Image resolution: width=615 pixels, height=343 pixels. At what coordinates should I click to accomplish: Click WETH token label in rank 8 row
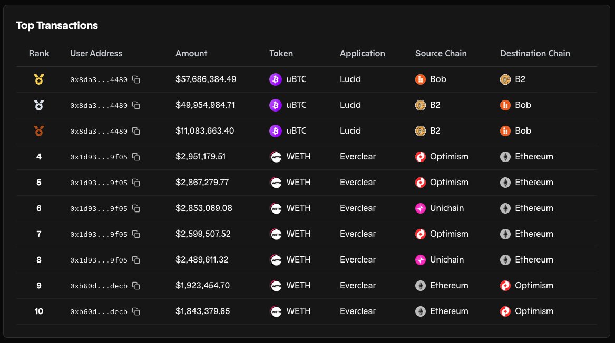298,259
